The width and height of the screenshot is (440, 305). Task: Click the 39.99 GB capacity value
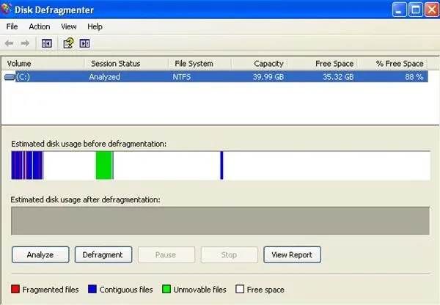(x=268, y=77)
